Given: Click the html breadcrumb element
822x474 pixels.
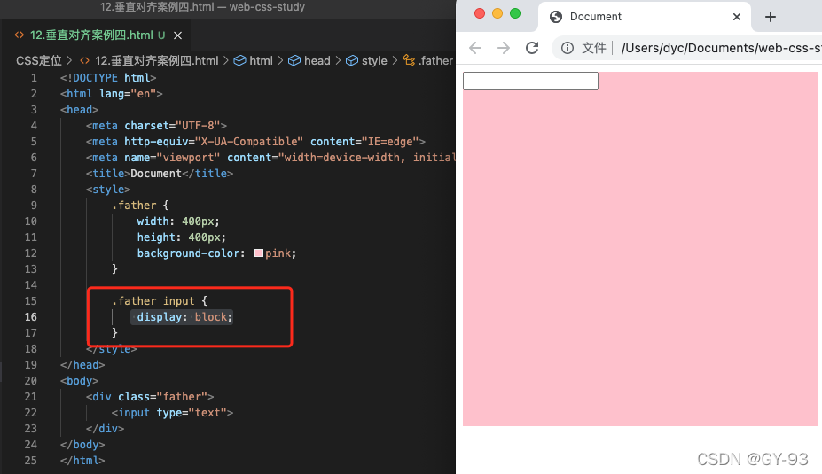Looking at the screenshot, I should pyautogui.click(x=254, y=61).
